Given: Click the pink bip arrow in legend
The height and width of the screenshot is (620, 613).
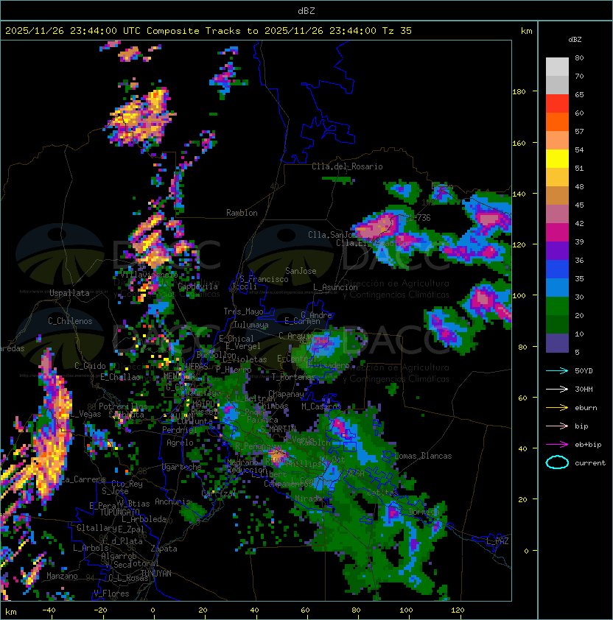Looking at the screenshot, I should click(x=557, y=426).
